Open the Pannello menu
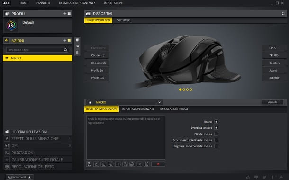289x180 pixels. point(43,3)
